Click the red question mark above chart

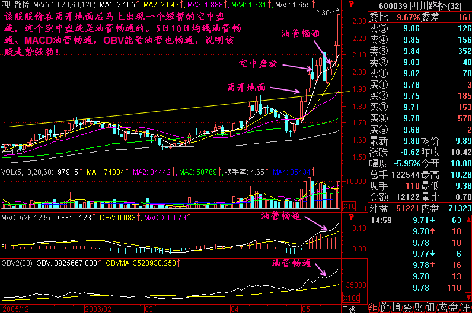350,4
